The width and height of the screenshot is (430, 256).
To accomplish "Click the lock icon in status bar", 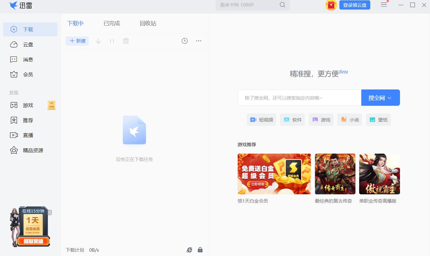I will coord(200,250).
